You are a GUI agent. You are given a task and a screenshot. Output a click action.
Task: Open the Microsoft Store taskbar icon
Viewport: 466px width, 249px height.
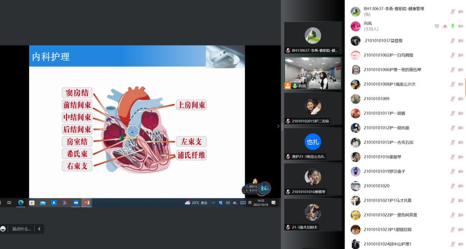32,203
